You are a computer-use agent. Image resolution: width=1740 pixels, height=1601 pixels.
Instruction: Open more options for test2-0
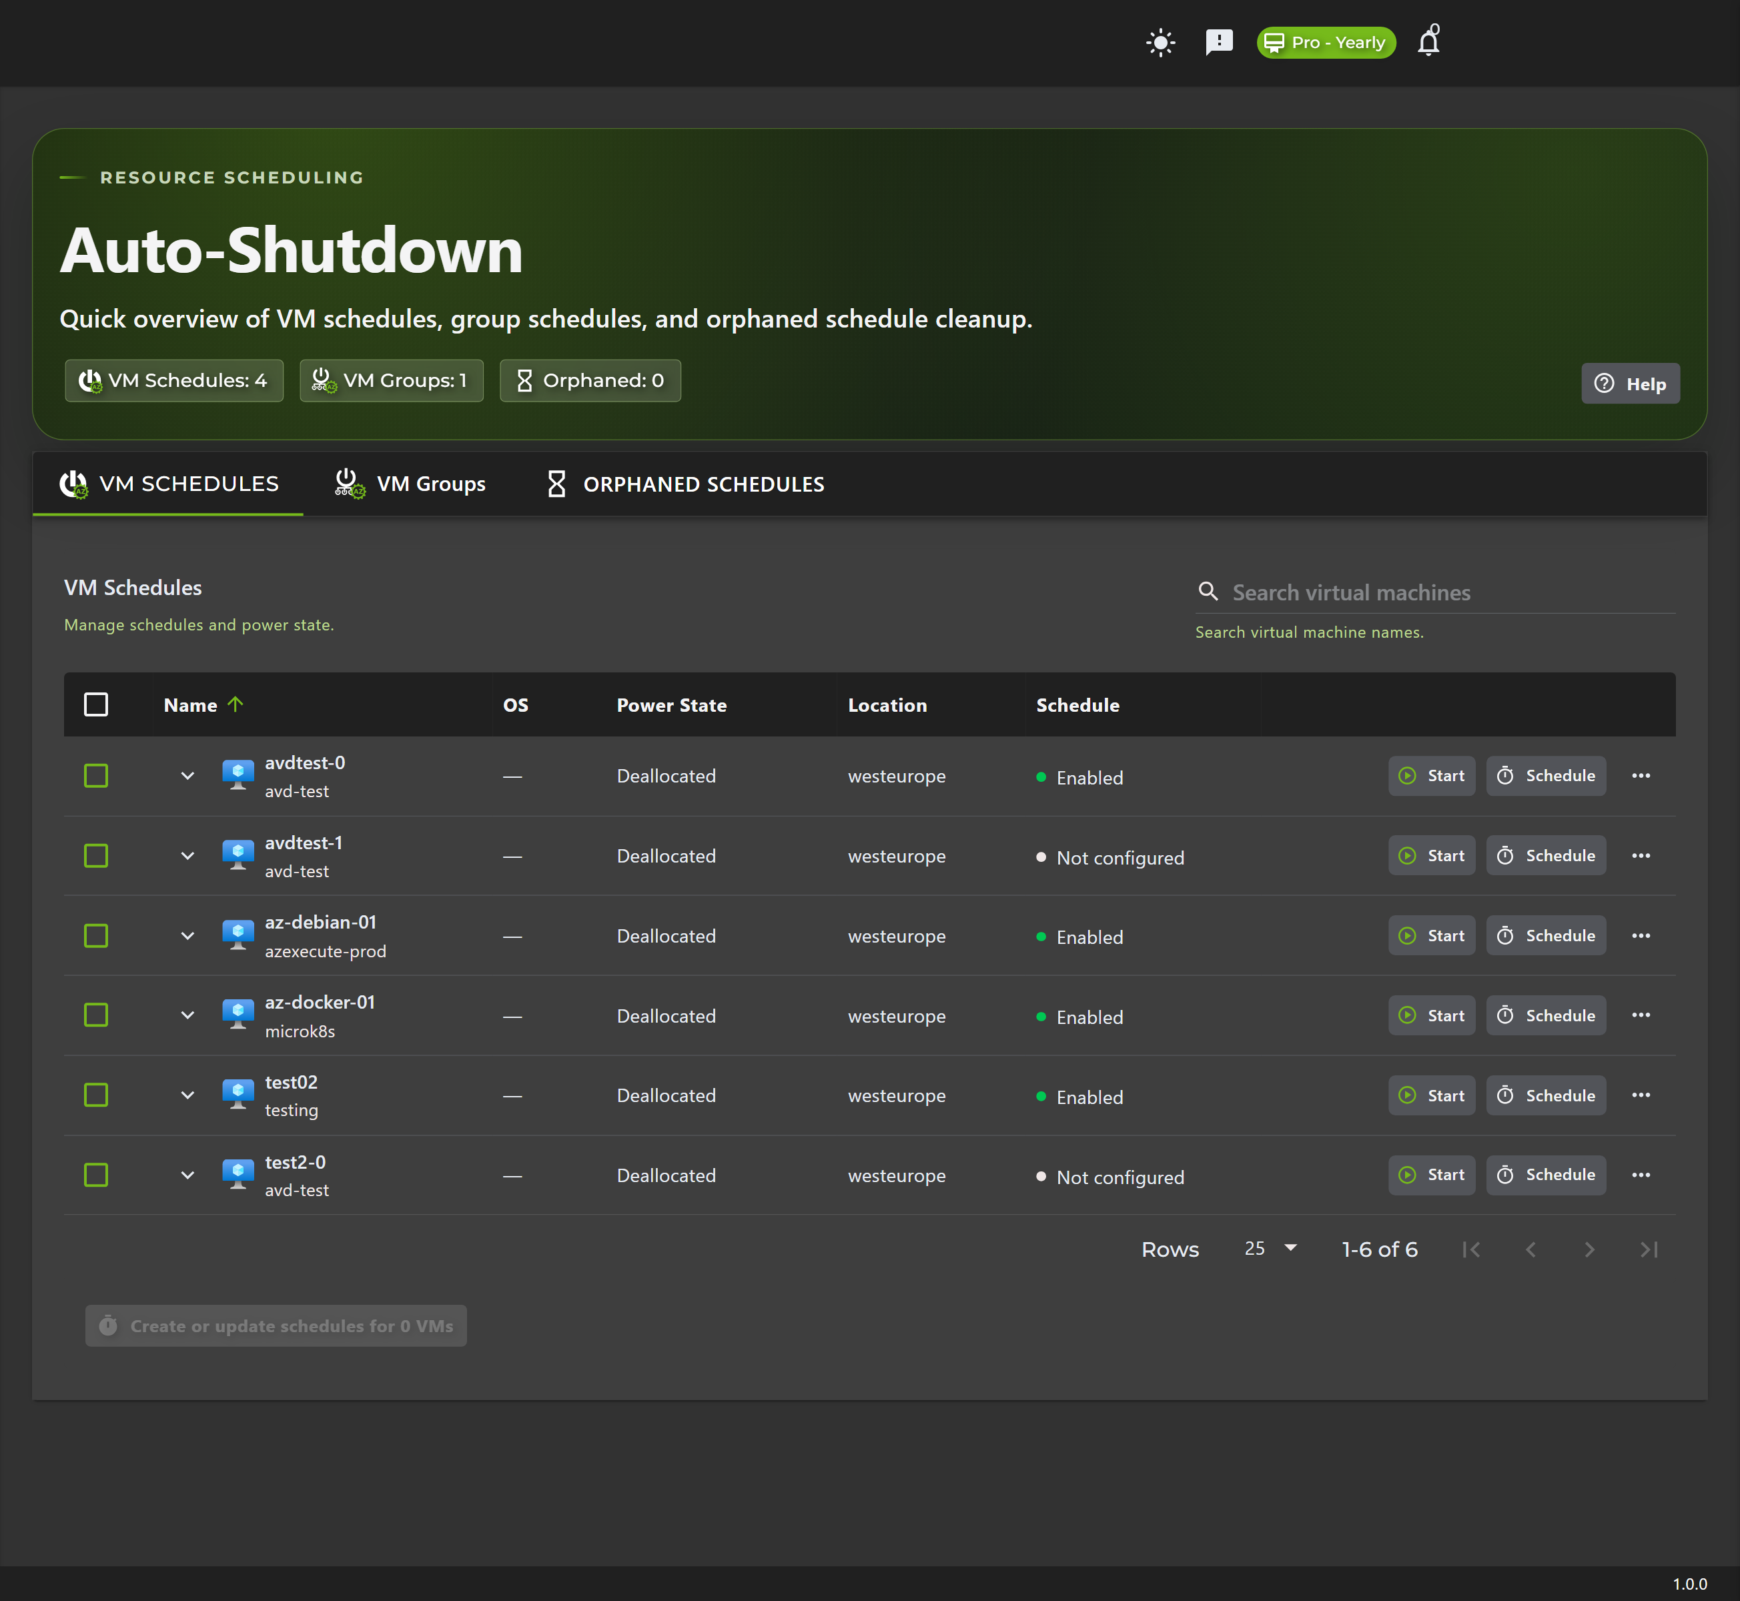coord(1641,1175)
